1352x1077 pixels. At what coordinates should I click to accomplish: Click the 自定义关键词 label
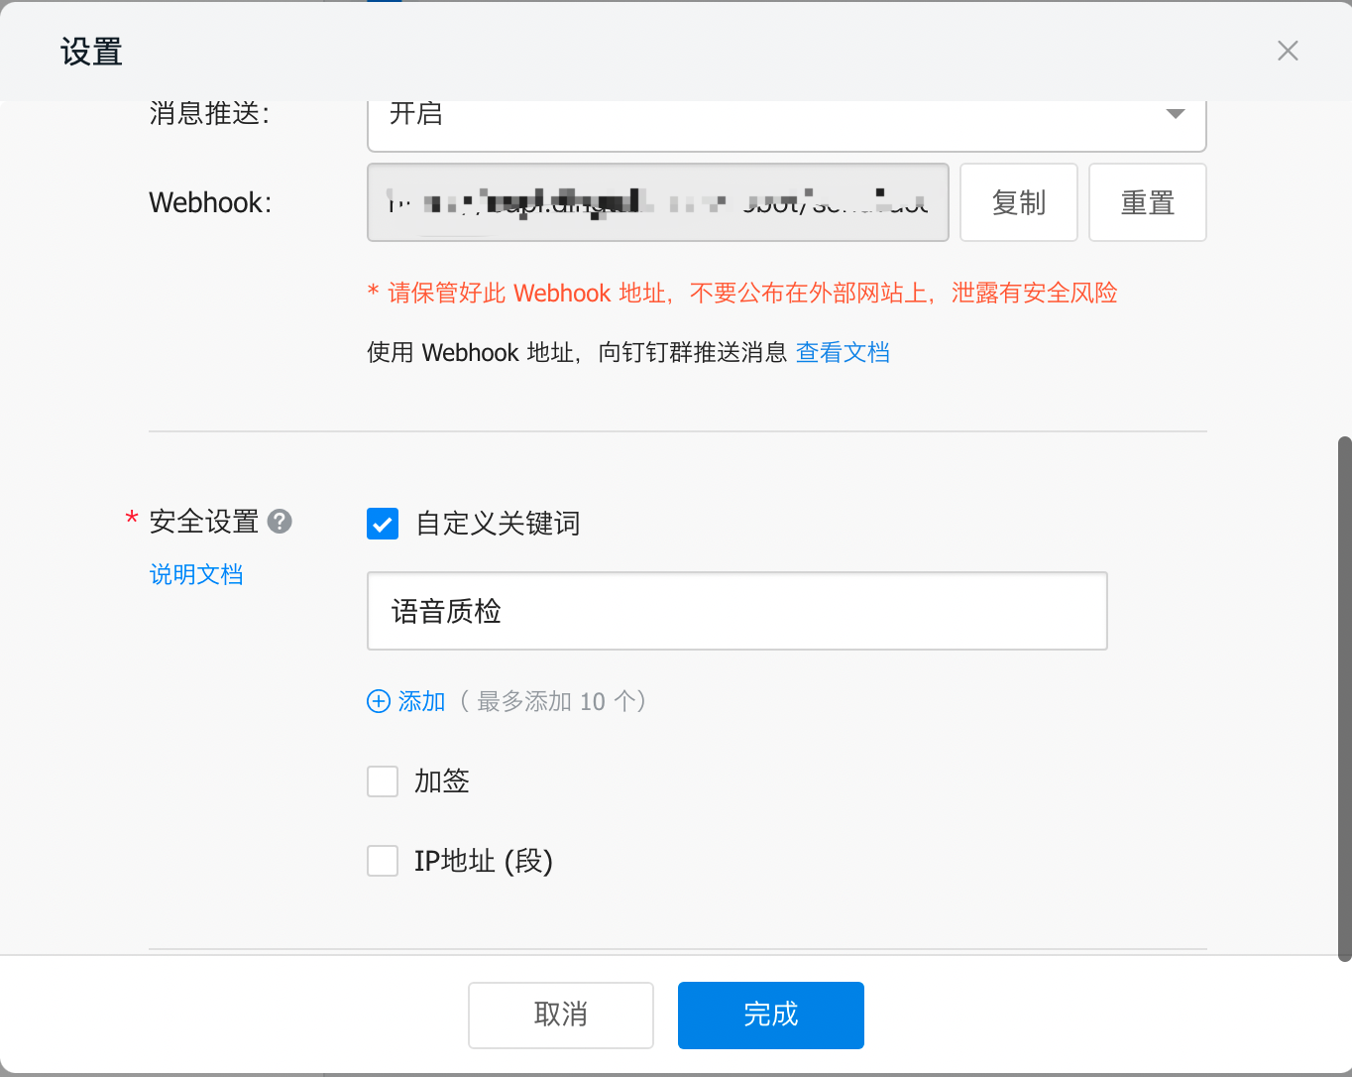coord(498,524)
